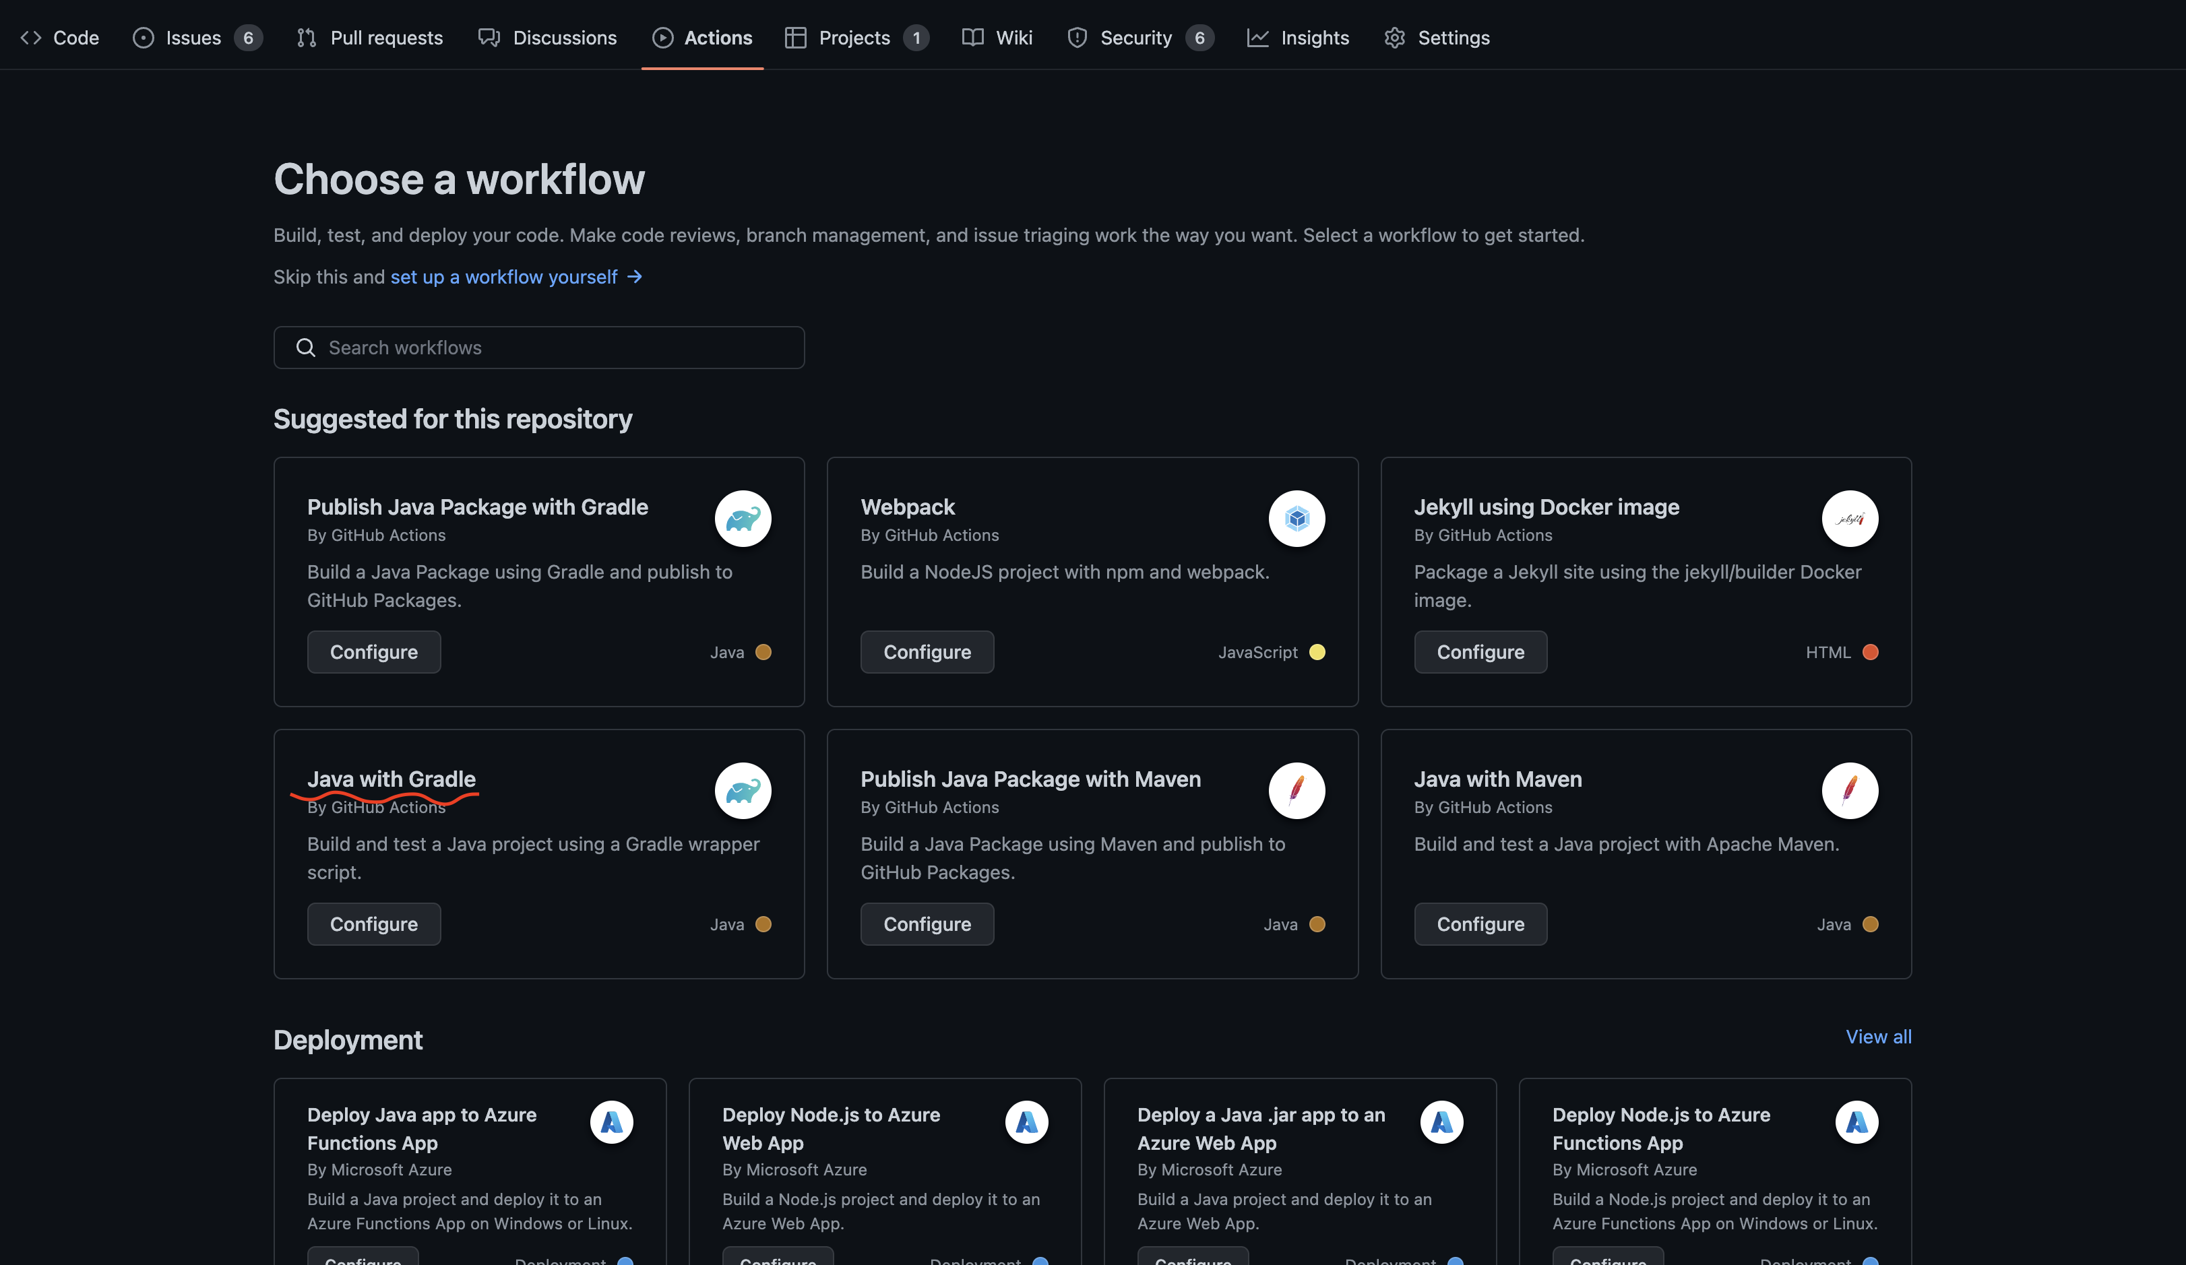The width and height of the screenshot is (2186, 1265).
Task: Configure Java with Gradle workflow
Action: click(374, 924)
